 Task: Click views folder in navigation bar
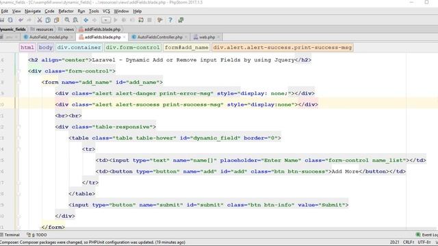pyautogui.click(x=66, y=29)
